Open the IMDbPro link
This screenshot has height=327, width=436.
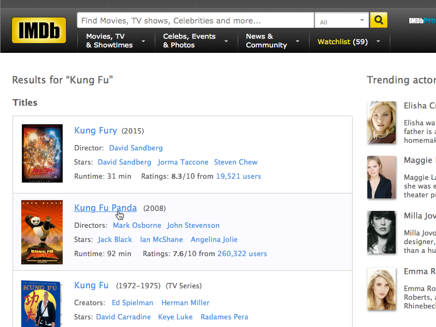click(x=422, y=21)
